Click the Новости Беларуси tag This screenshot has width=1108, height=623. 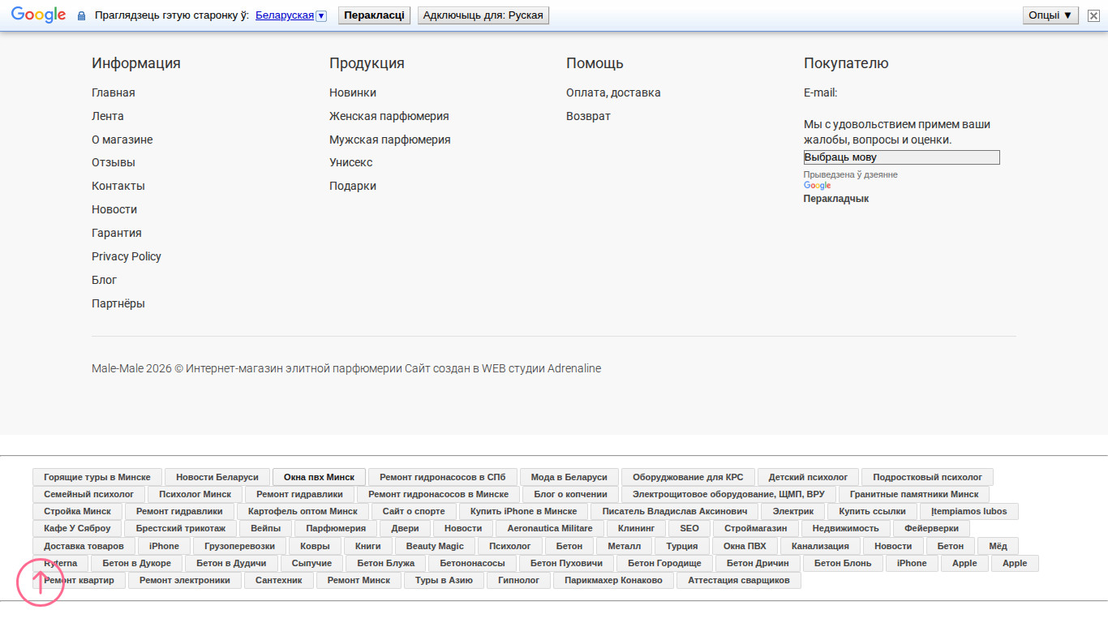(x=217, y=477)
